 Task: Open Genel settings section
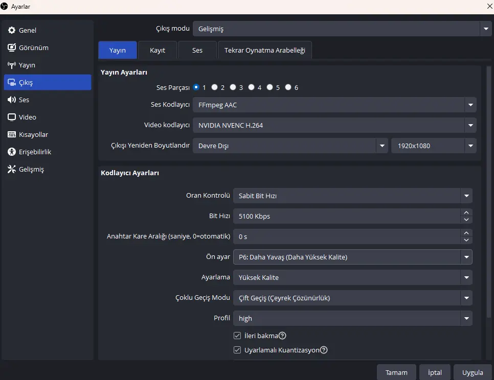48,30
